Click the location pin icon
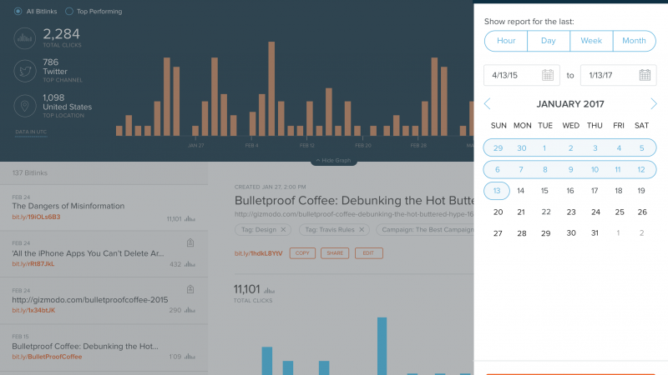Image resolution: width=668 pixels, height=375 pixels. point(25,106)
